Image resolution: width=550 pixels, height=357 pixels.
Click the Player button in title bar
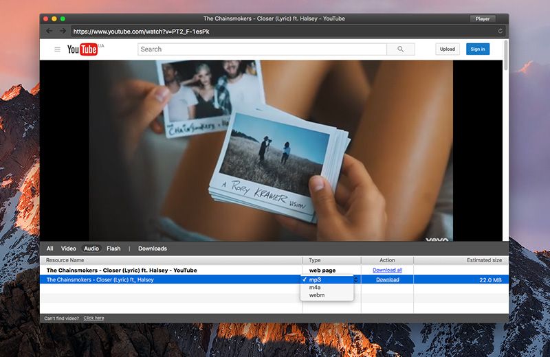[x=483, y=19]
